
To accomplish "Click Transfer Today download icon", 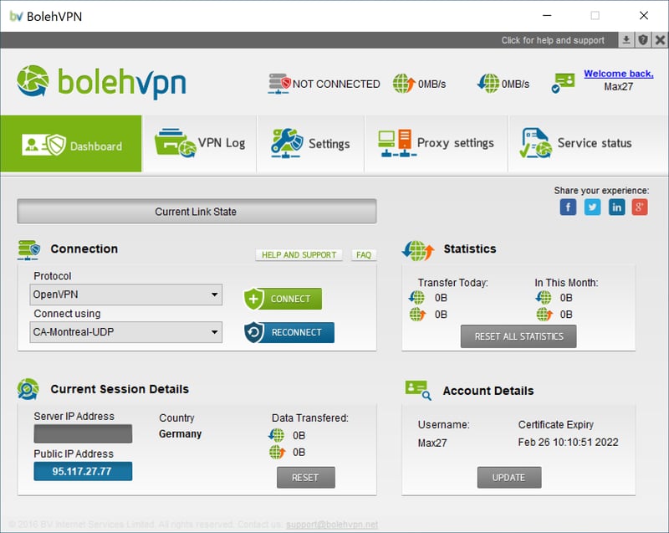I will tap(416, 297).
